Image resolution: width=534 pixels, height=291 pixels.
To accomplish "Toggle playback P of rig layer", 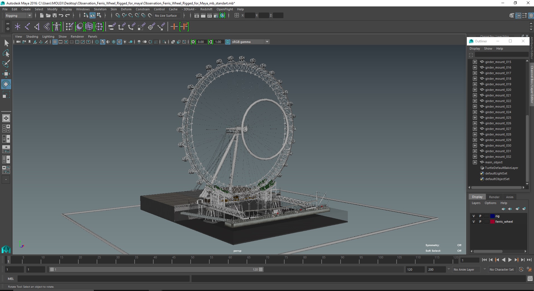I will [480, 216].
